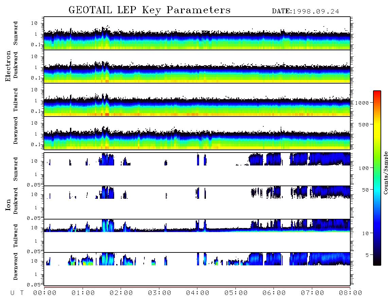Click the Electron Duskward spectrogram panel
The height and width of the screenshot is (299, 388).
pyautogui.click(x=197, y=66)
